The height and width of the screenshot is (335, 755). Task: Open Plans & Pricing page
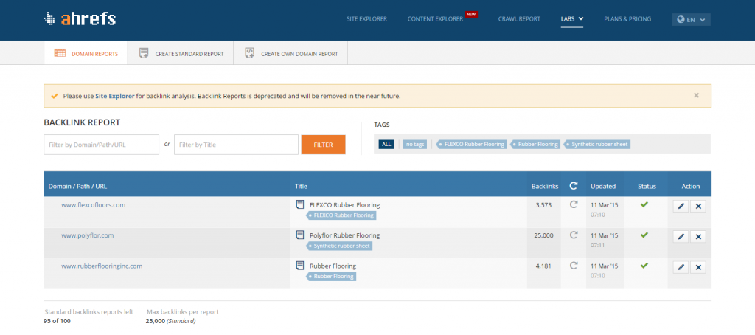[x=627, y=19]
